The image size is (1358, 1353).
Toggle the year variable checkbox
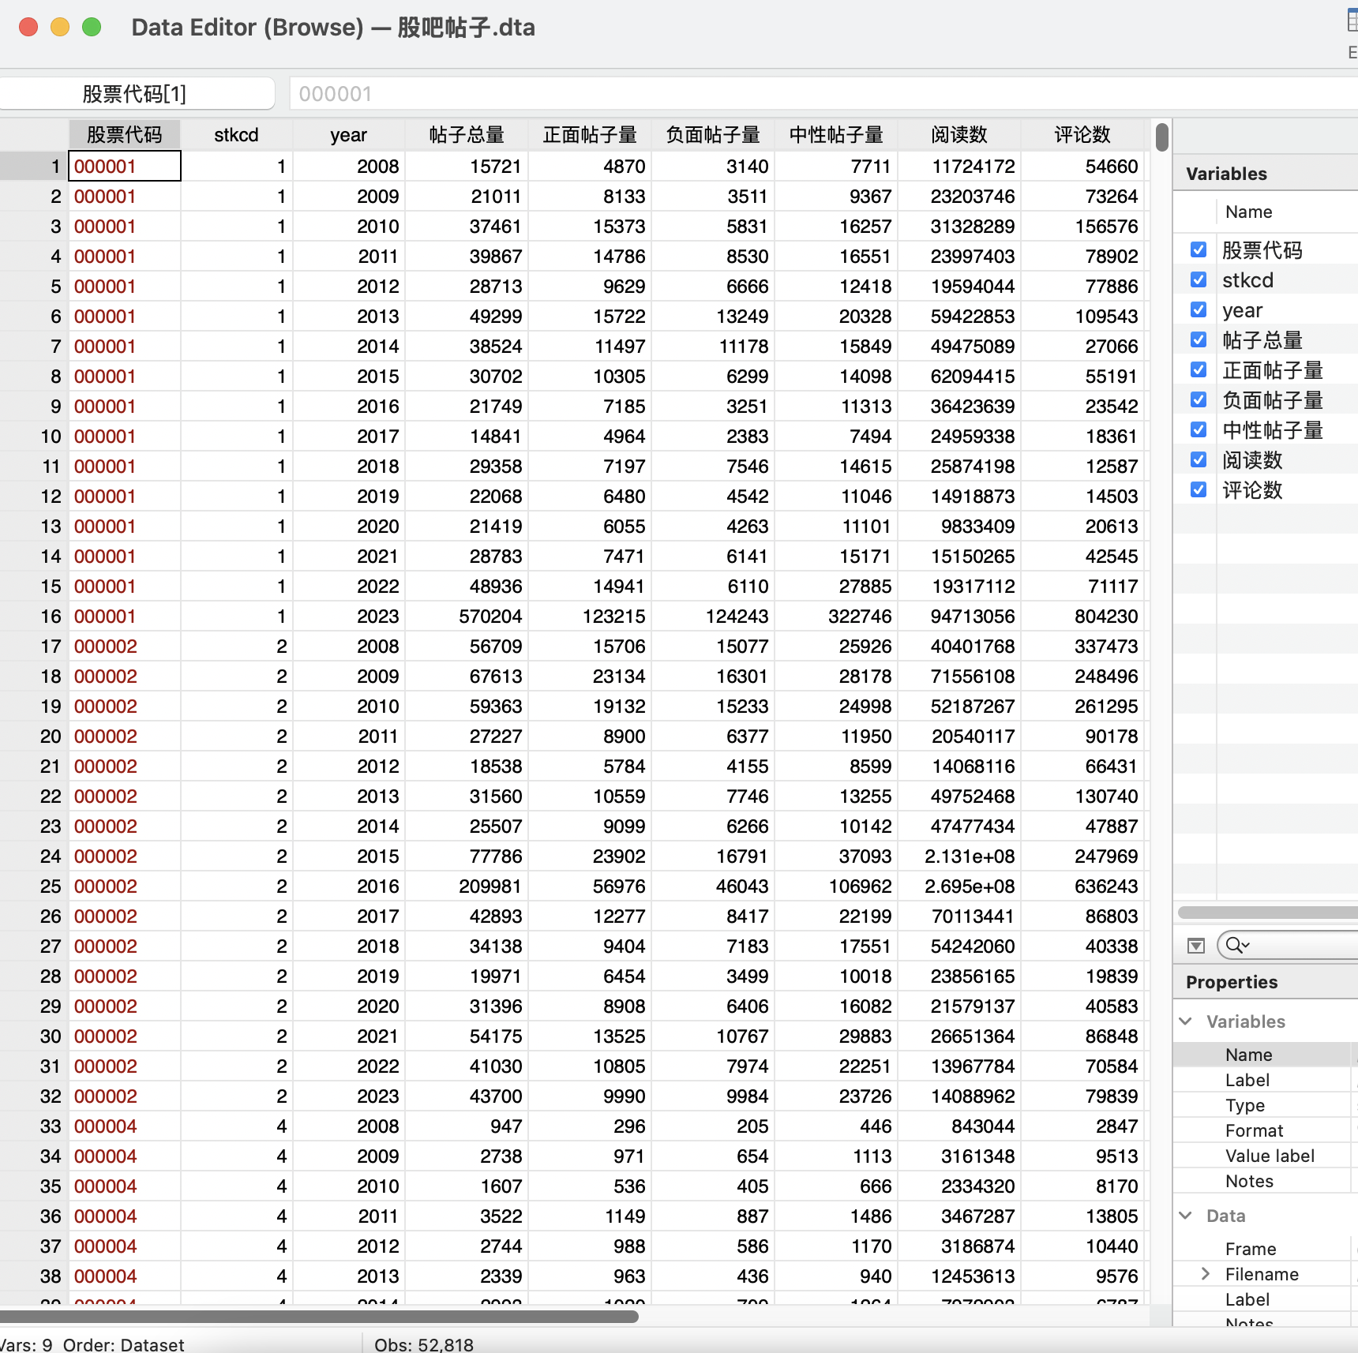click(1199, 310)
